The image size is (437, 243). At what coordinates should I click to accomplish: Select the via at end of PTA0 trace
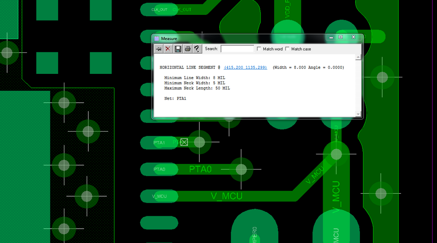pos(241,169)
